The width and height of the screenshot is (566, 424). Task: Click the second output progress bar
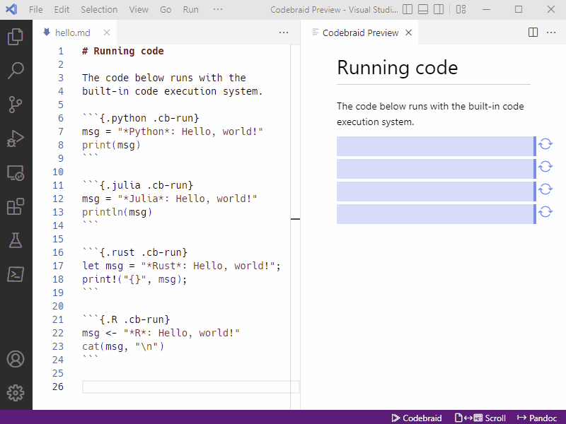[x=434, y=167]
